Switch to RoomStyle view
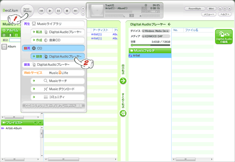The width and height of the screenshot is (235, 162). 195,8
